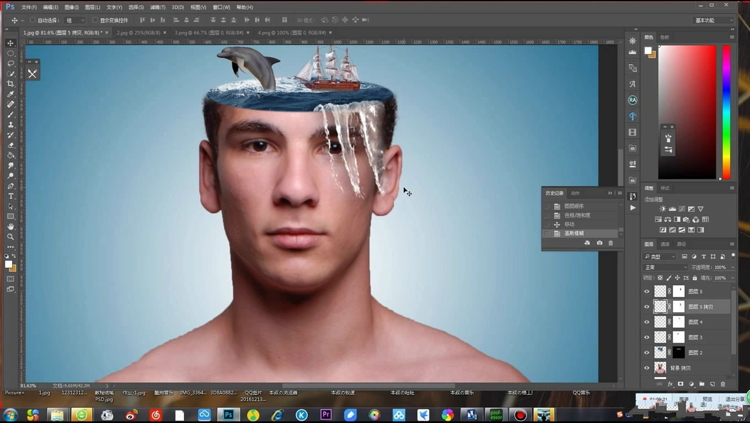Enable the 自动选择 checkbox
Image resolution: width=750 pixels, height=423 pixels.
[33, 20]
